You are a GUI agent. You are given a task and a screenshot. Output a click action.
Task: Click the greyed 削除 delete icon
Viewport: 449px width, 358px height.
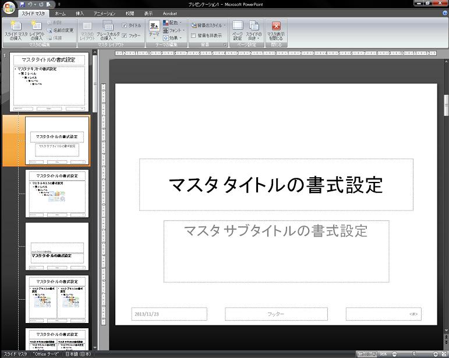tap(54, 22)
